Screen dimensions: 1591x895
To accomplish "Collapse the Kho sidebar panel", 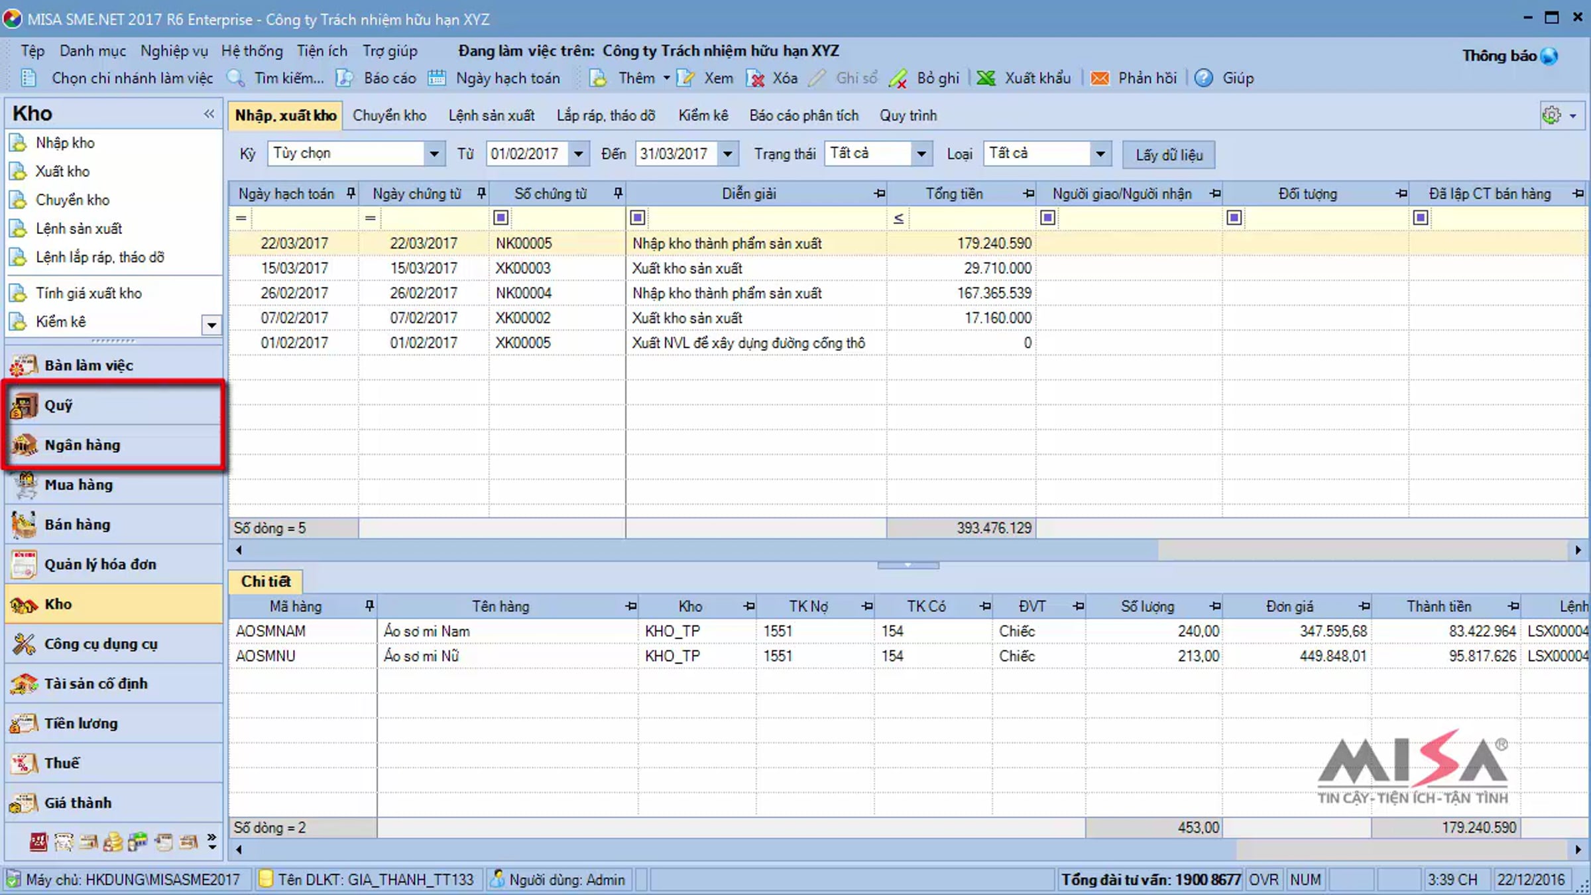I will click(209, 113).
